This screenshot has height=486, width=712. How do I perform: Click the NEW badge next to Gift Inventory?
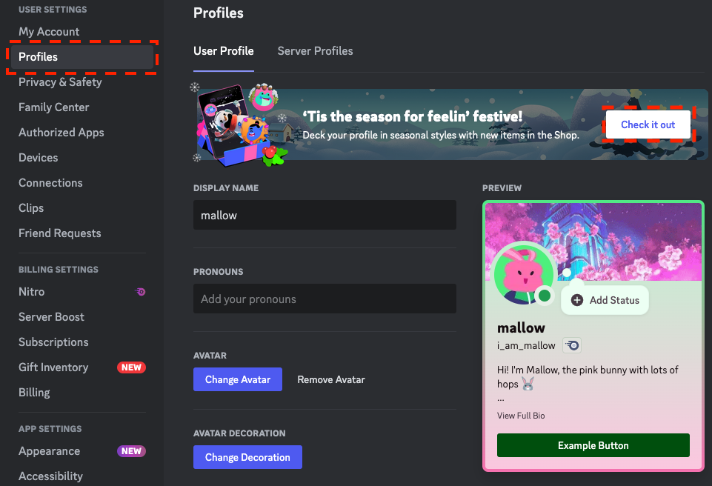131,367
